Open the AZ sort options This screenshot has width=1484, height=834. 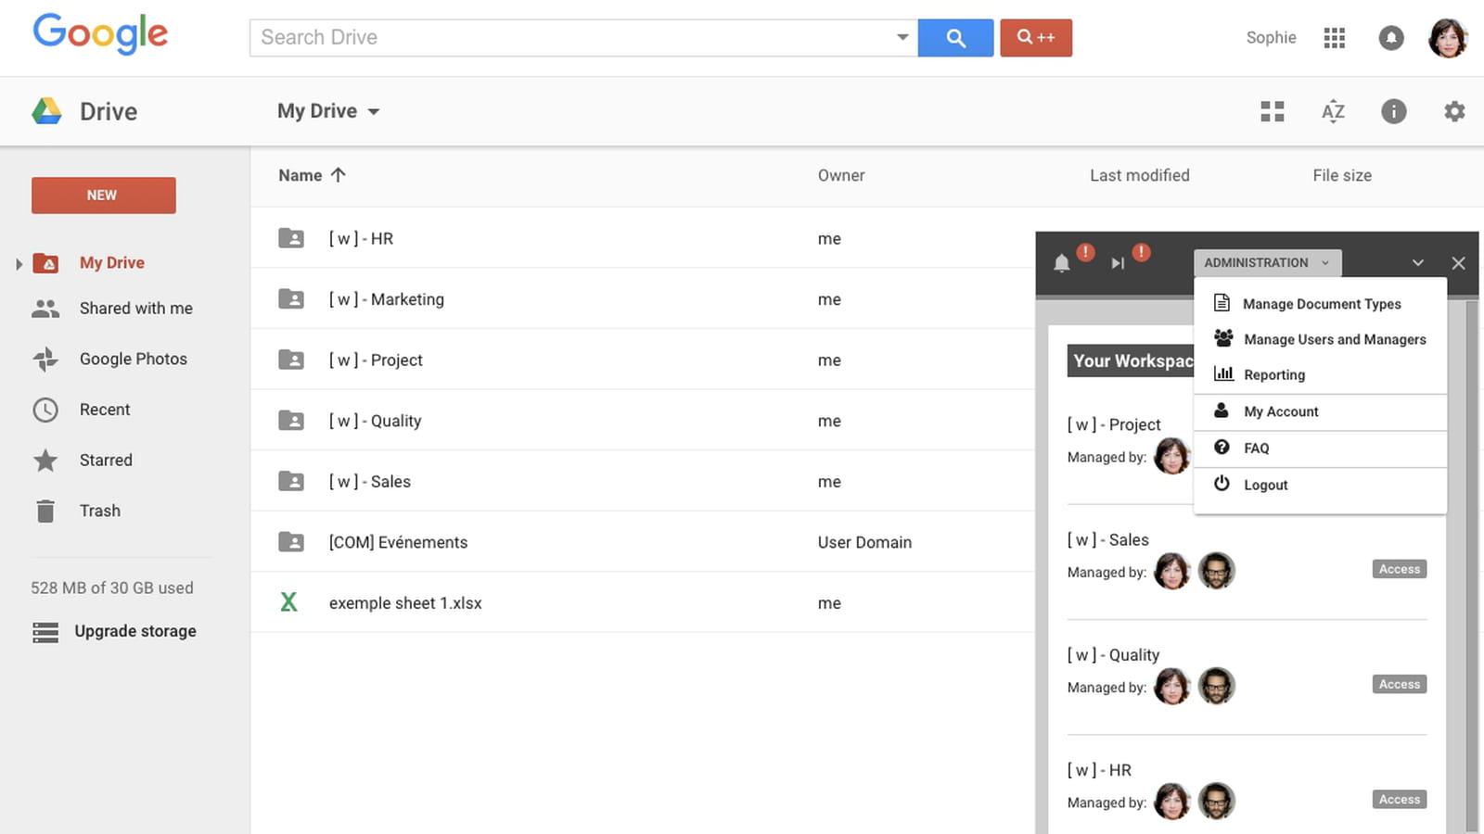[1333, 112]
